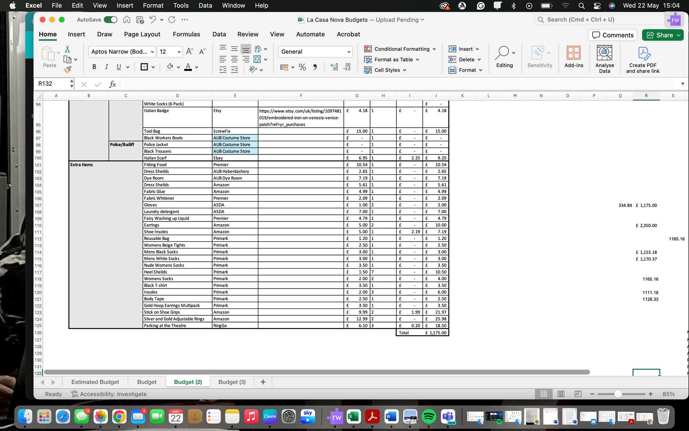
Task: Open the font size dropdown
Action: (179, 52)
